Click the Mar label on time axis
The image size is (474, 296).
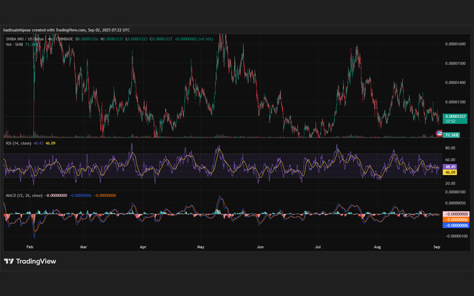tap(84, 247)
